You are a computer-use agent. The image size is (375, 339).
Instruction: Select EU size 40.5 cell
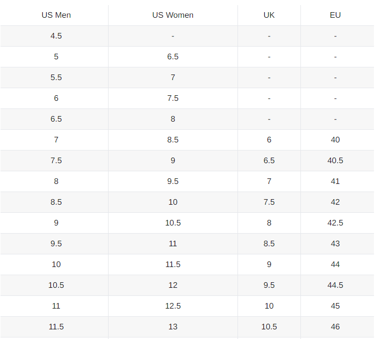click(x=335, y=161)
